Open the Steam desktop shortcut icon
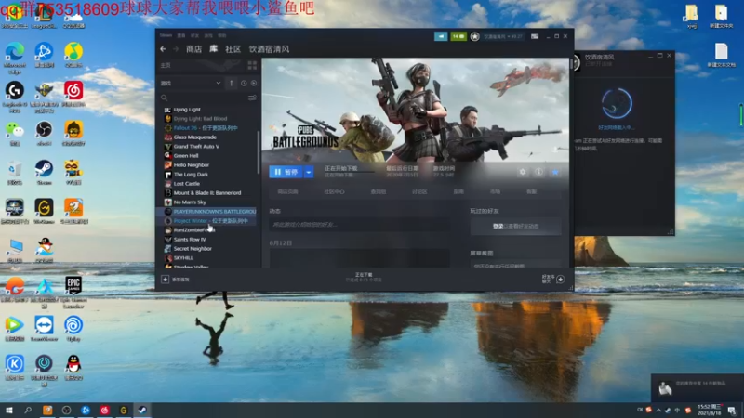Screen dimensions: 744x418 click(44, 172)
